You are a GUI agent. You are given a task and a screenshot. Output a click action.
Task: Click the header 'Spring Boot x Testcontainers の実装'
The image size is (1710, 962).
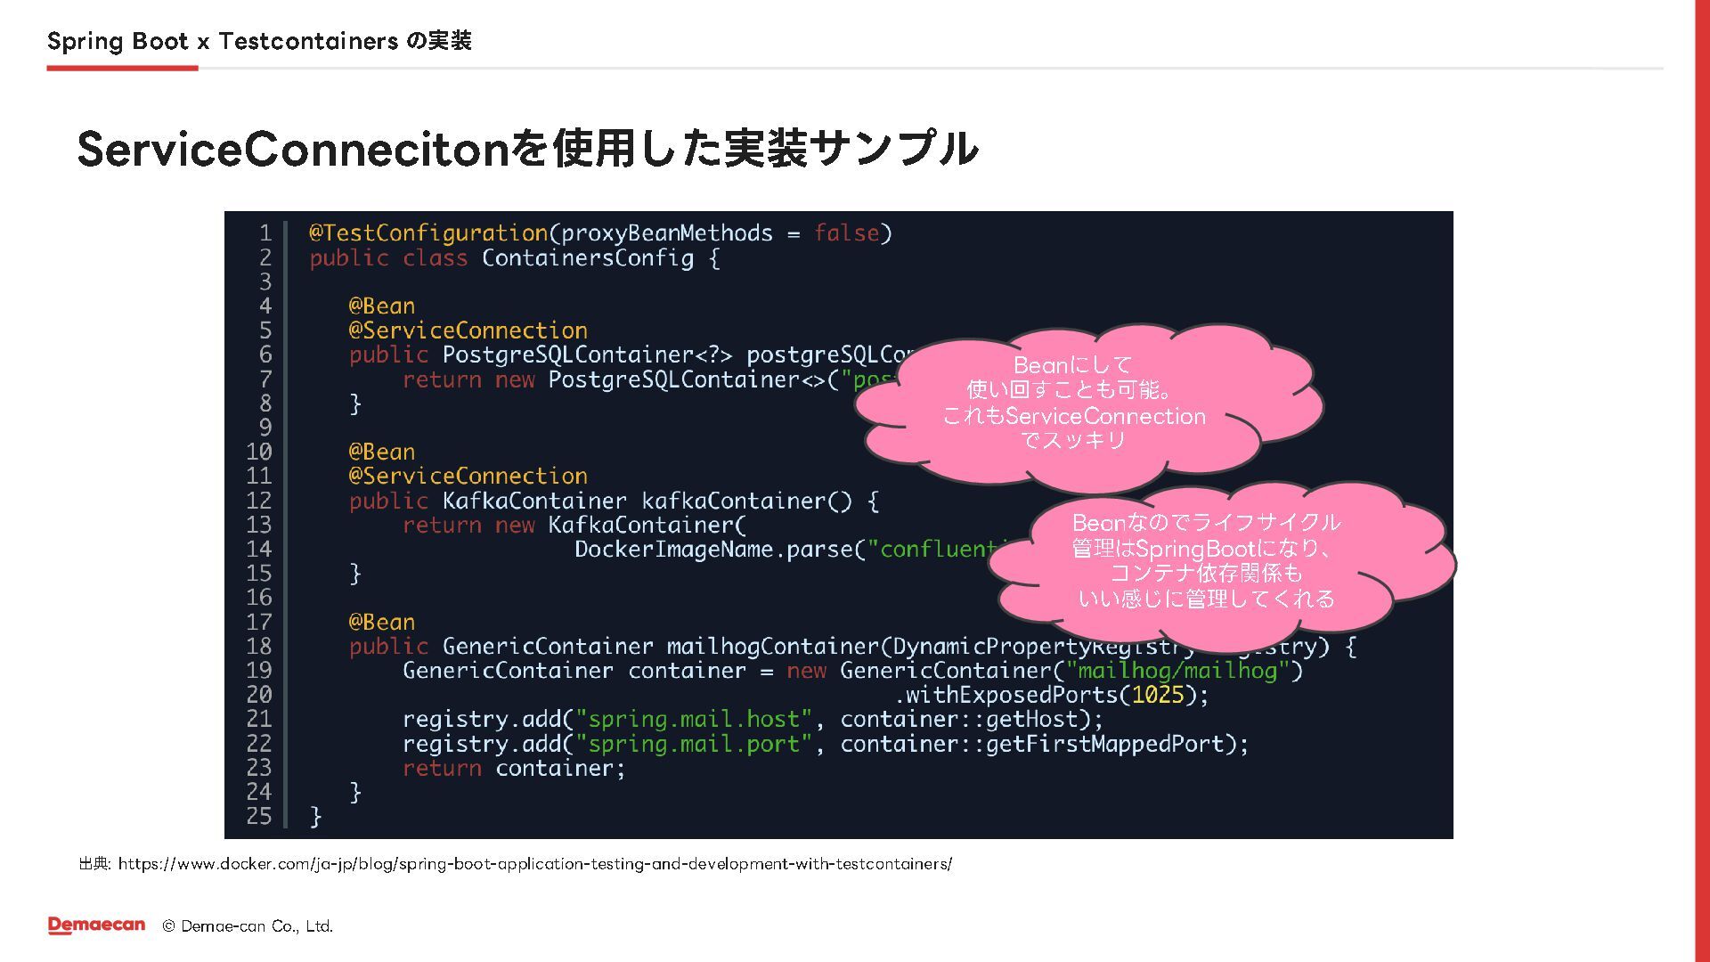pyautogui.click(x=259, y=41)
